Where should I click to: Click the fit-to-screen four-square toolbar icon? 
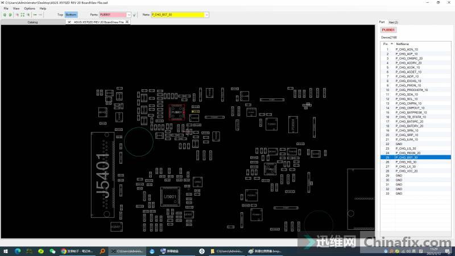click(x=23, y=15)
